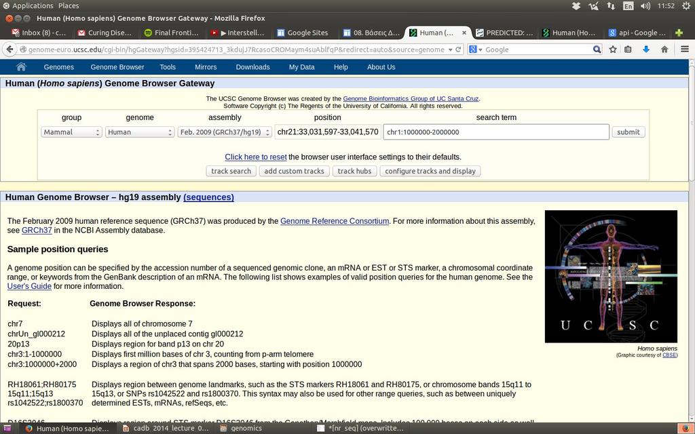
Task: Open the En keyboard layout indicator
Action: point(628,5)
